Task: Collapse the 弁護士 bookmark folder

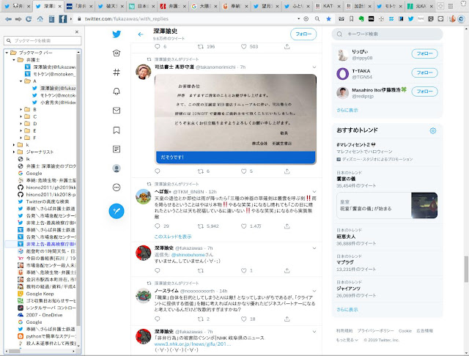Action: [14, 60]
